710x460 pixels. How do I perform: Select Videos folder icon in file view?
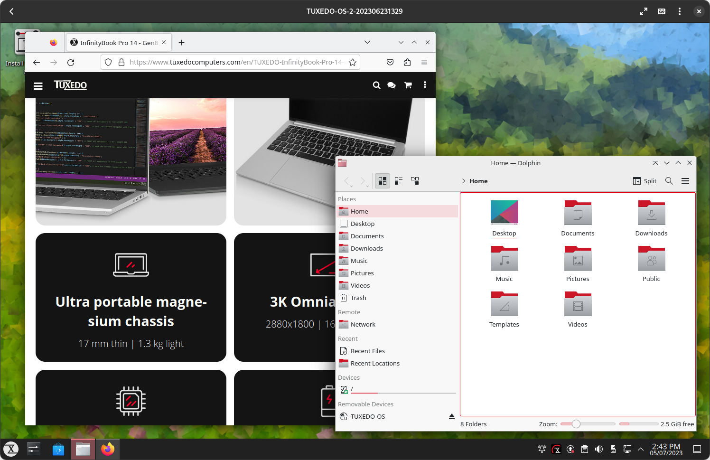click(x=578, y=303)
